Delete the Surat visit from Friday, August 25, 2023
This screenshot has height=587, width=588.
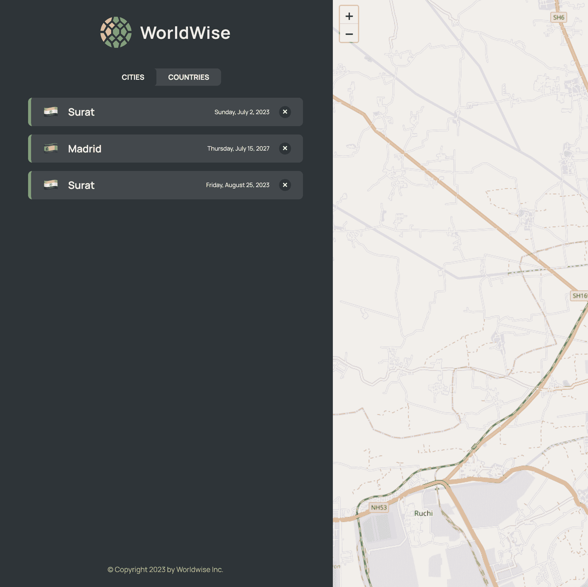[x=285, y=185]
